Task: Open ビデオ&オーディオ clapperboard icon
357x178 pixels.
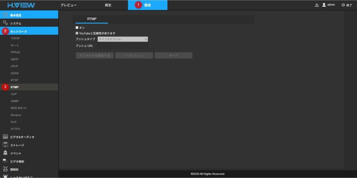Action: tap(5, 137)
